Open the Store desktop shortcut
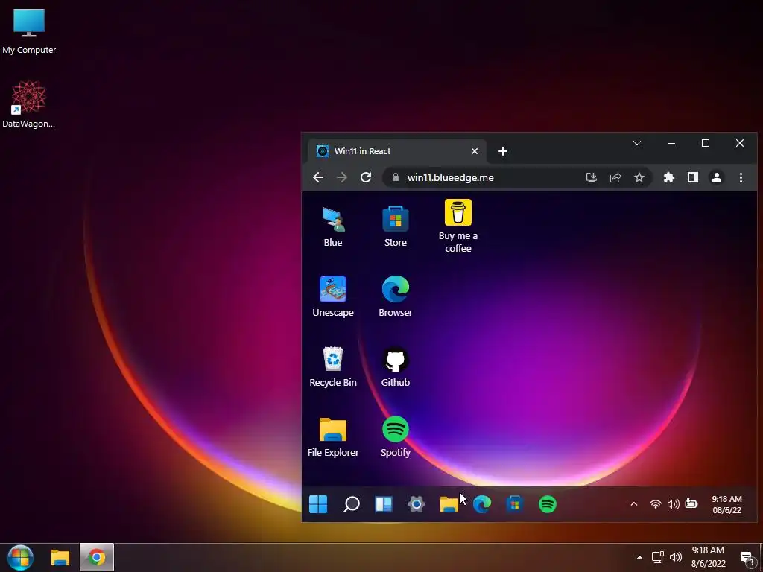763x572 pixels. [x=395, y=226]
